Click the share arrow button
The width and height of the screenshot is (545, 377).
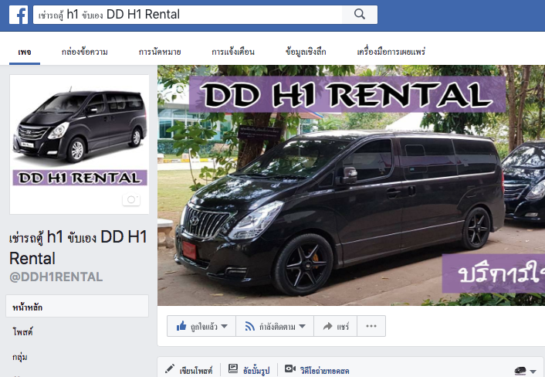pyautogui.click(x=336, y=327)
